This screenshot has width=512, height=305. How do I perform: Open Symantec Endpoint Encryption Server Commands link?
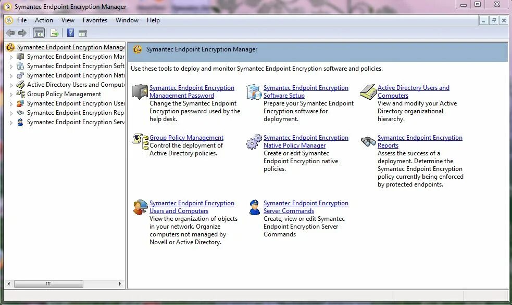(x=306, y=207)
